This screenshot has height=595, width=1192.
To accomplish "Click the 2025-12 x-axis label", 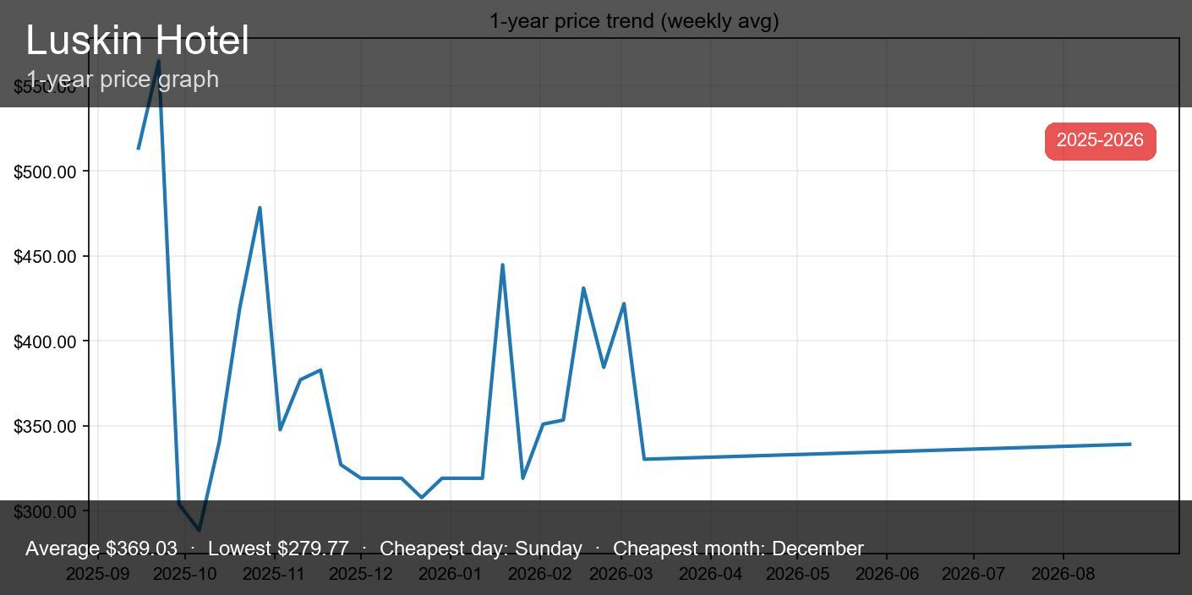I will pos(360,575).
